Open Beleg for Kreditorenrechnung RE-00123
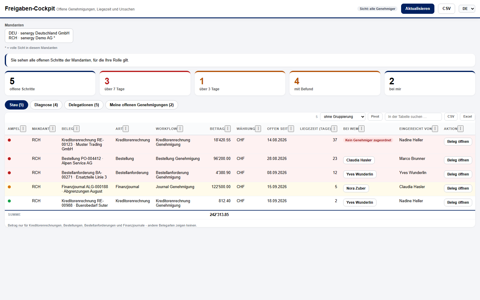The width and height of the screenshot is (480, 300). coord(458,142)
